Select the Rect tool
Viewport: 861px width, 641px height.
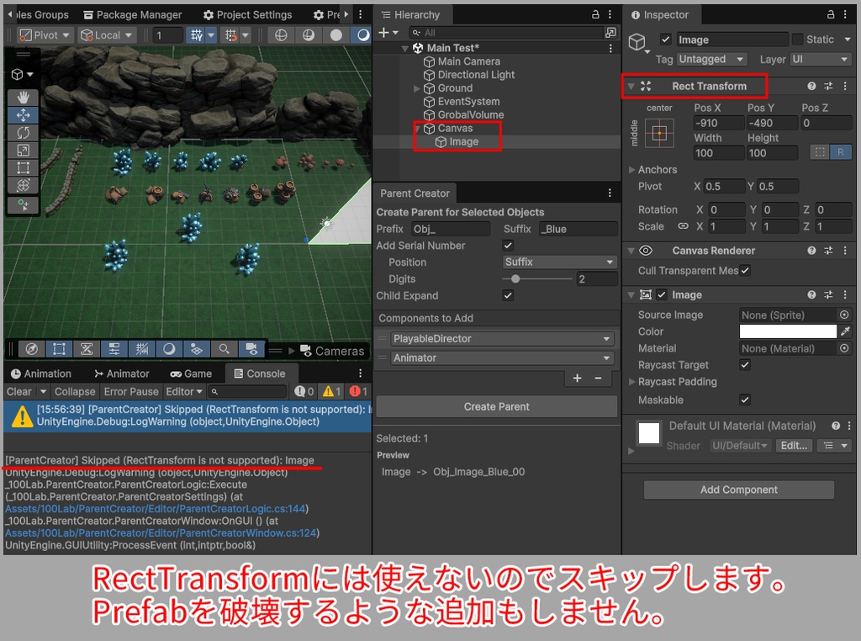pos(23,167)
